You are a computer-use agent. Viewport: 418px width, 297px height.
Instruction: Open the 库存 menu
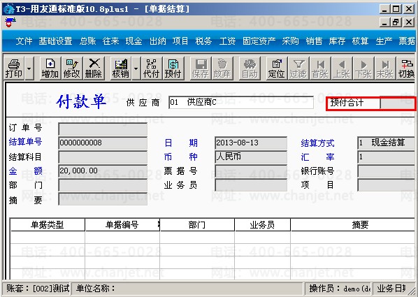(x=337, y=41)
